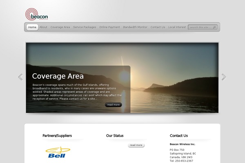Click the coverage description paragraph
245x163 pixels.
point(77,92)
